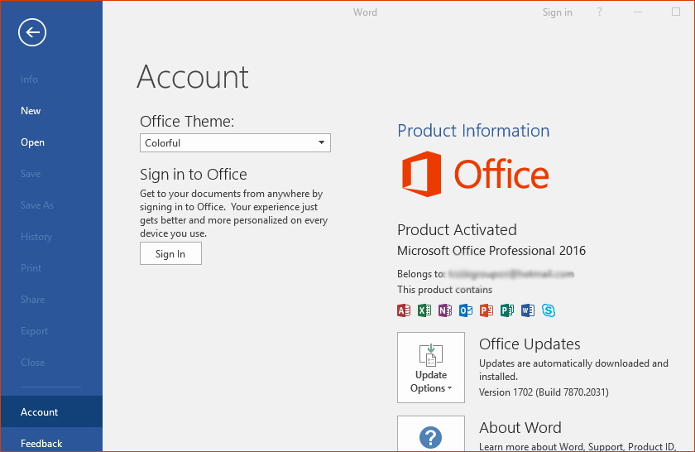
Task: Expand the Update Options menu
Action: 430,368
